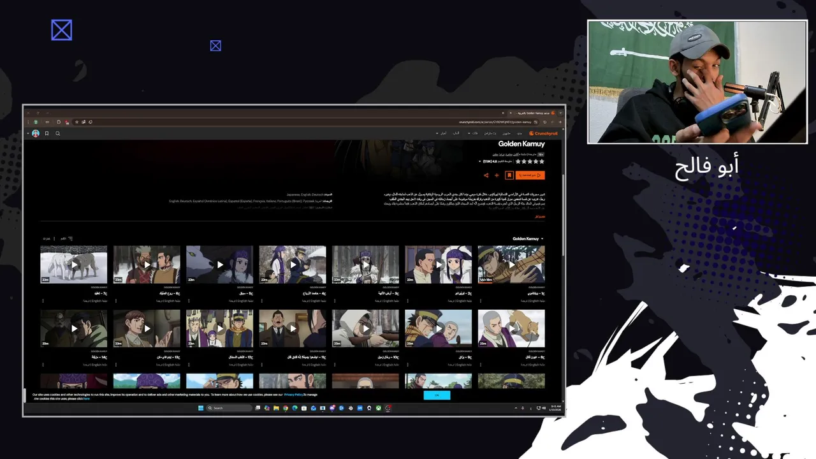Open Xbox app from the taskbar
Screen dimensions: 816x459
[x=379, y=408]
